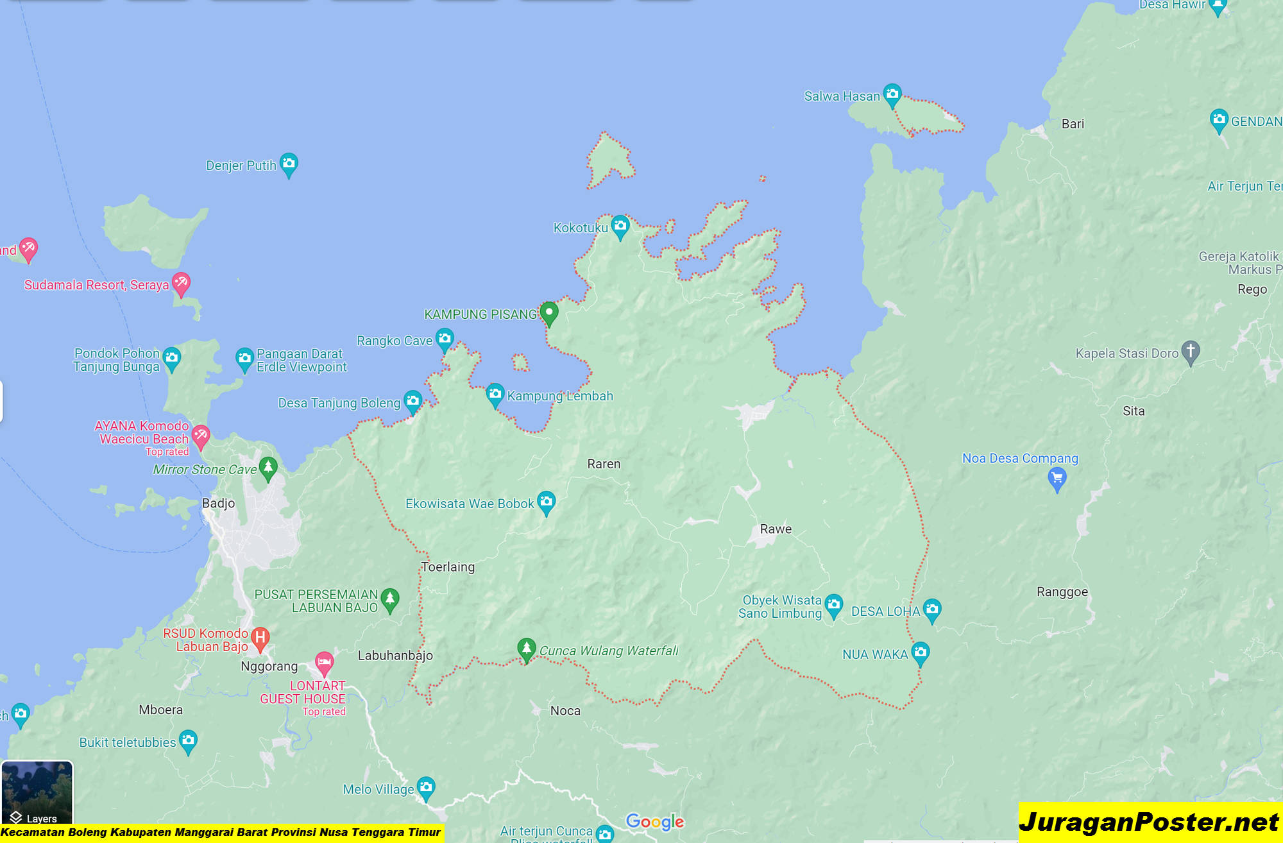
Task: Click the Raren village label
Action: click(604, 464)
